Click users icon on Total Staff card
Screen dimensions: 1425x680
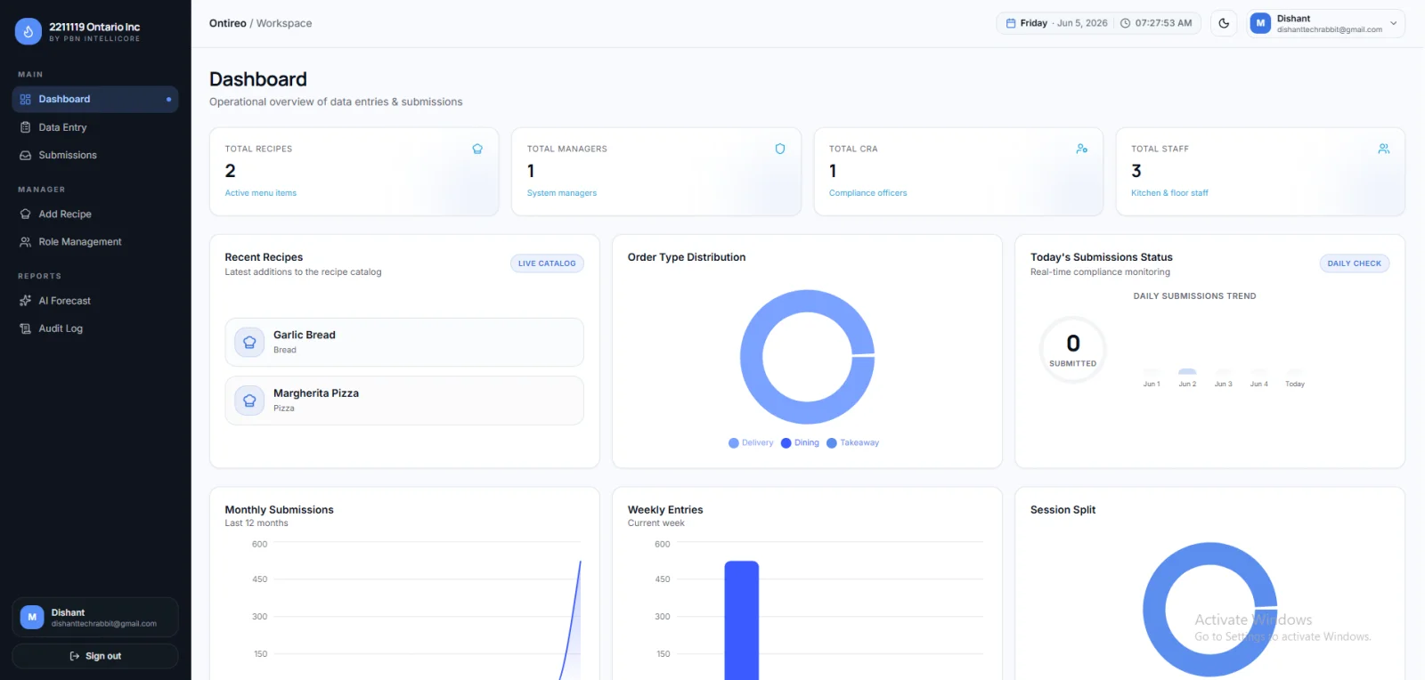pos(1383,149)
